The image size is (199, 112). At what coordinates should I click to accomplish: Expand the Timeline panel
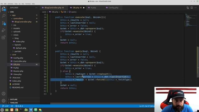24,103
